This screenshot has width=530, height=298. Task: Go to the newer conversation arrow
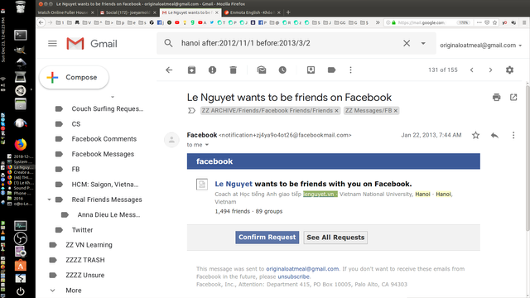(x=472, y=70)
